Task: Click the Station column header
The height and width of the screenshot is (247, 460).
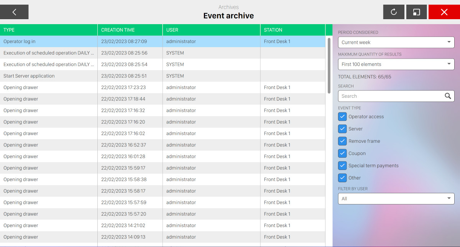Action: [x=292, y=30]
